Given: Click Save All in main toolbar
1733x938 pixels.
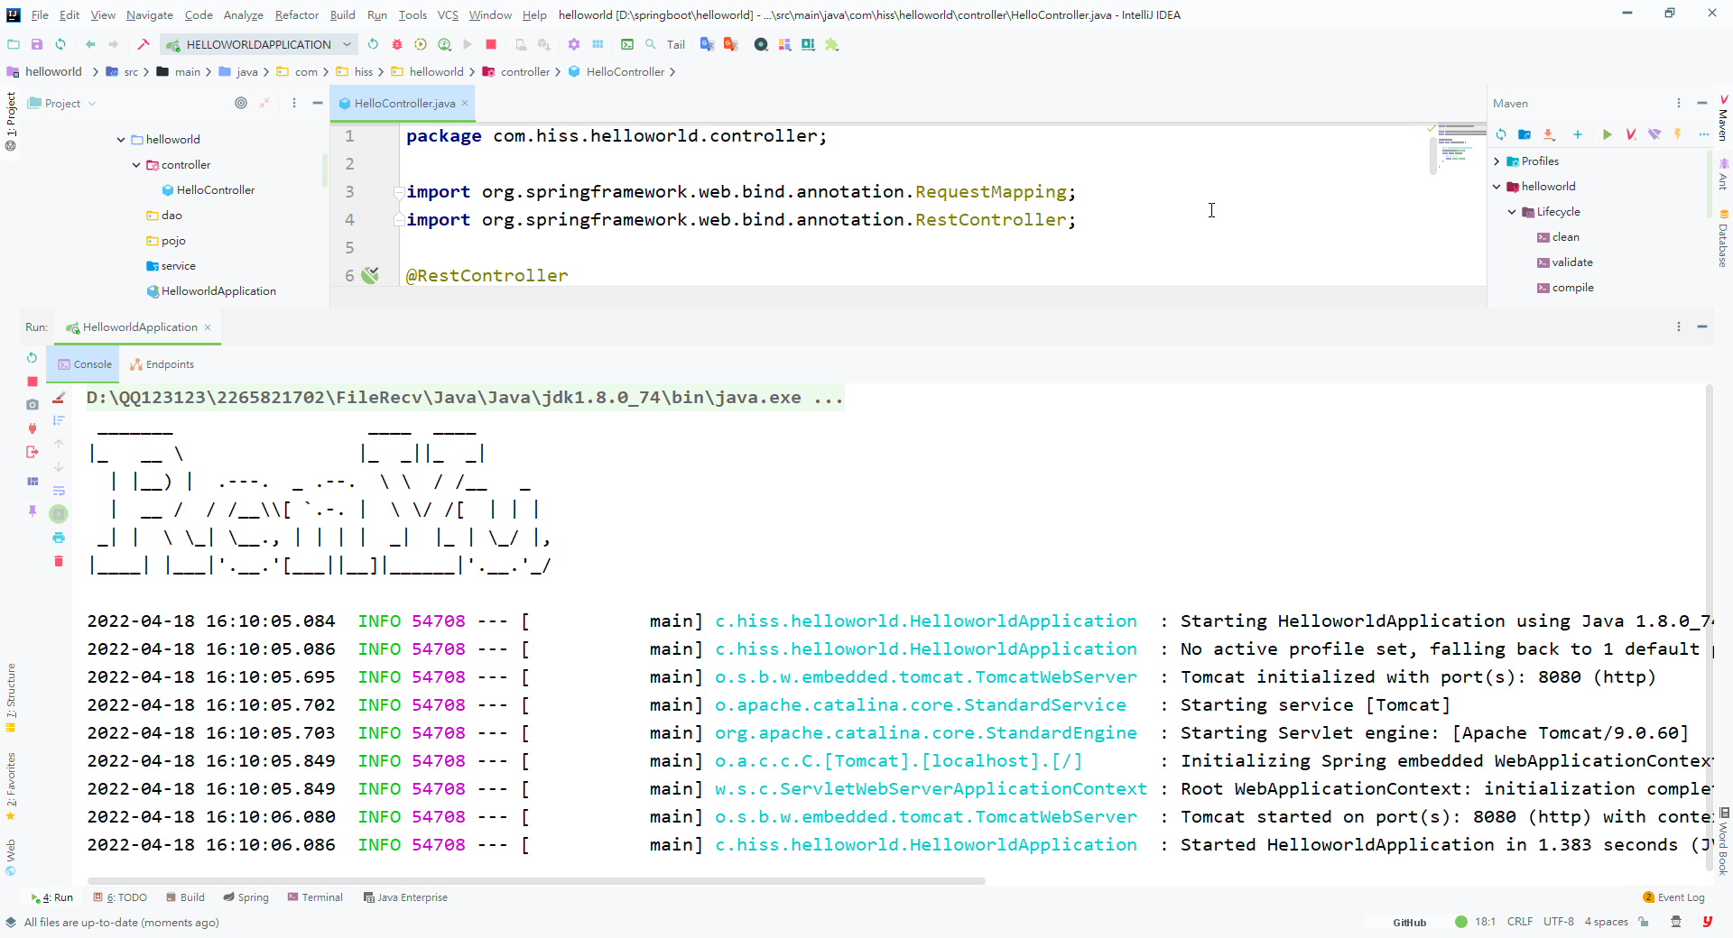Looking at the screenshot, I should point(37,44).
